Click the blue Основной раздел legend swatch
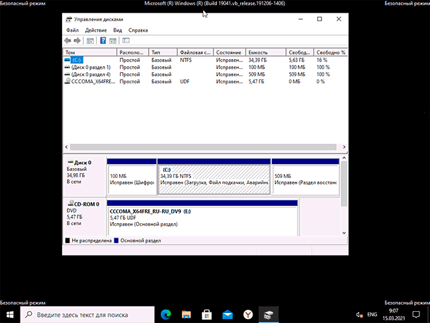Screen dimensions: 430x323 click(116, 241)
